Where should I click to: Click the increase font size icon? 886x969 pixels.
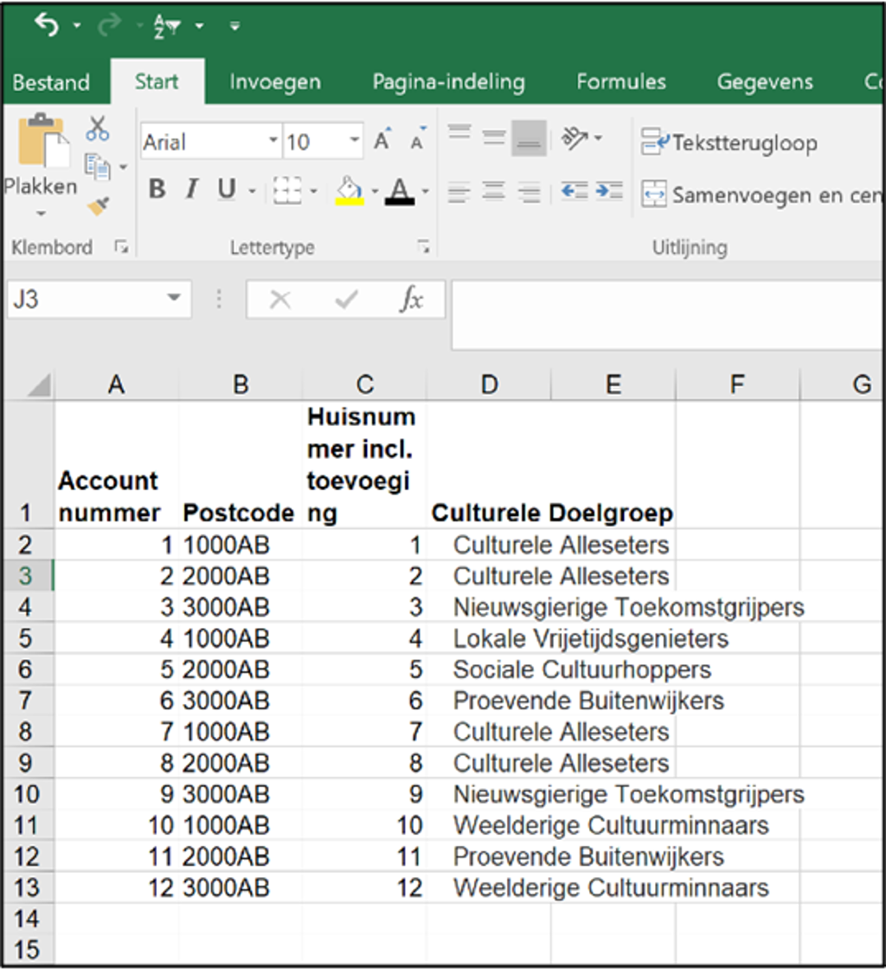point(382,141)
